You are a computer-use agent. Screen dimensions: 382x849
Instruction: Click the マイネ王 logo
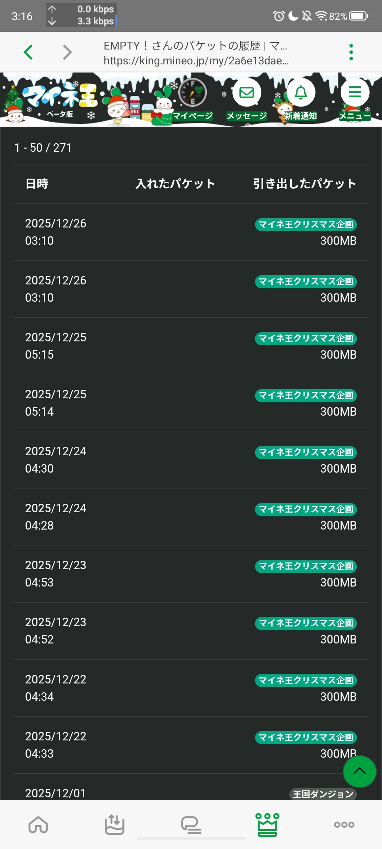(60, 96)
